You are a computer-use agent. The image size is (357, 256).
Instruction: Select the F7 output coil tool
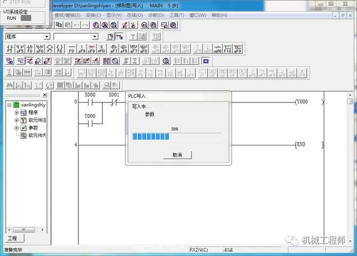(50, 49)
